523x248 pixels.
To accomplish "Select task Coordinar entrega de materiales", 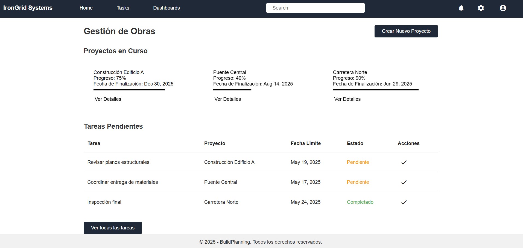I will [123, 182].
